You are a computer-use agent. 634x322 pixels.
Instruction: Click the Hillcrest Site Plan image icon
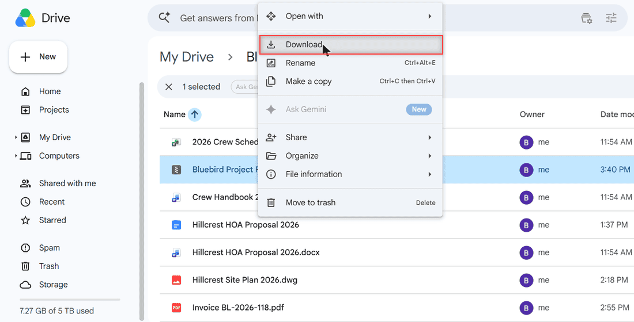click(x=176, y=280)
